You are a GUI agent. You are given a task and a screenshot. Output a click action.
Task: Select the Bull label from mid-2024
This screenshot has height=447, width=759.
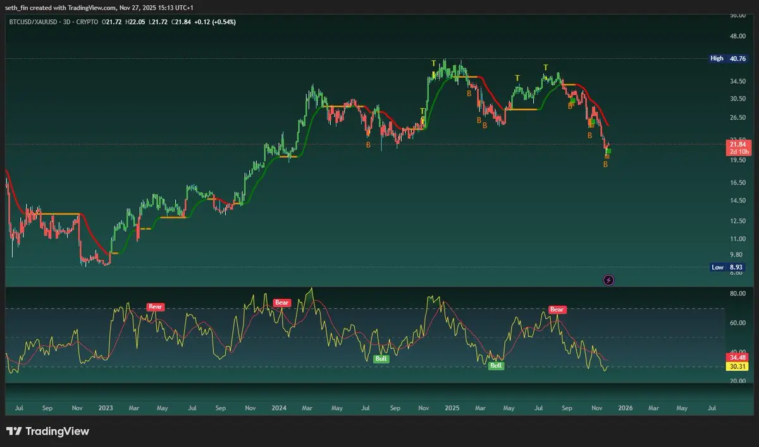pos(381,359)
